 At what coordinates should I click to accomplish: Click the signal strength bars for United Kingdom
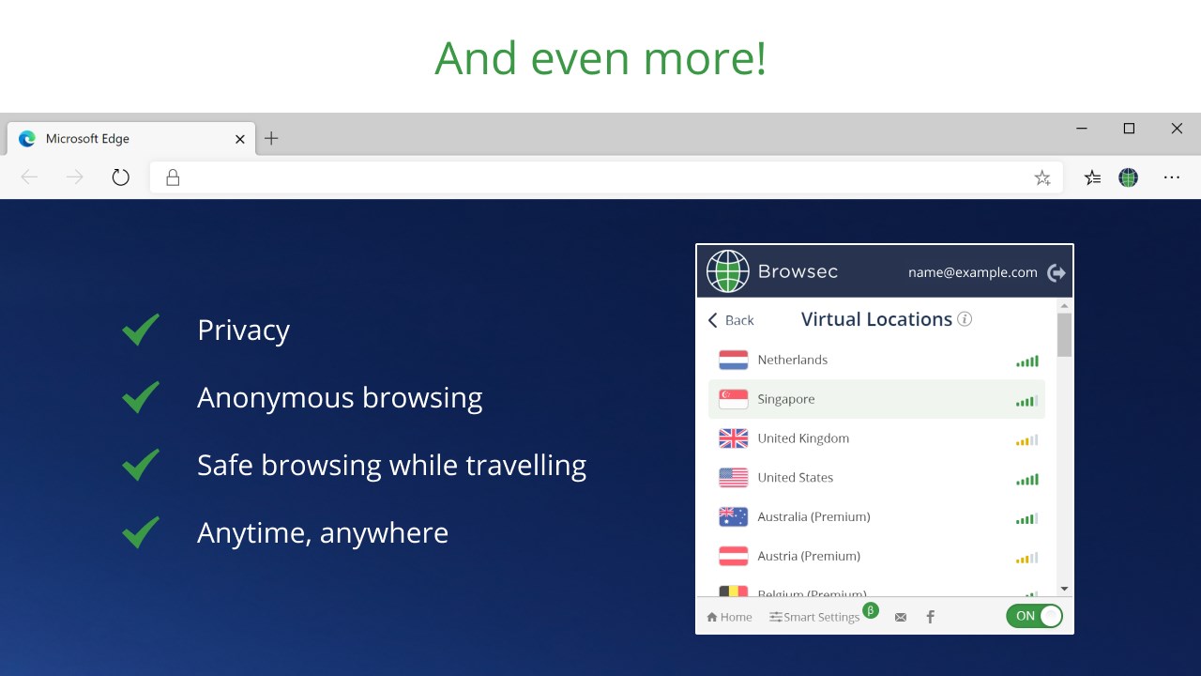1027,439
